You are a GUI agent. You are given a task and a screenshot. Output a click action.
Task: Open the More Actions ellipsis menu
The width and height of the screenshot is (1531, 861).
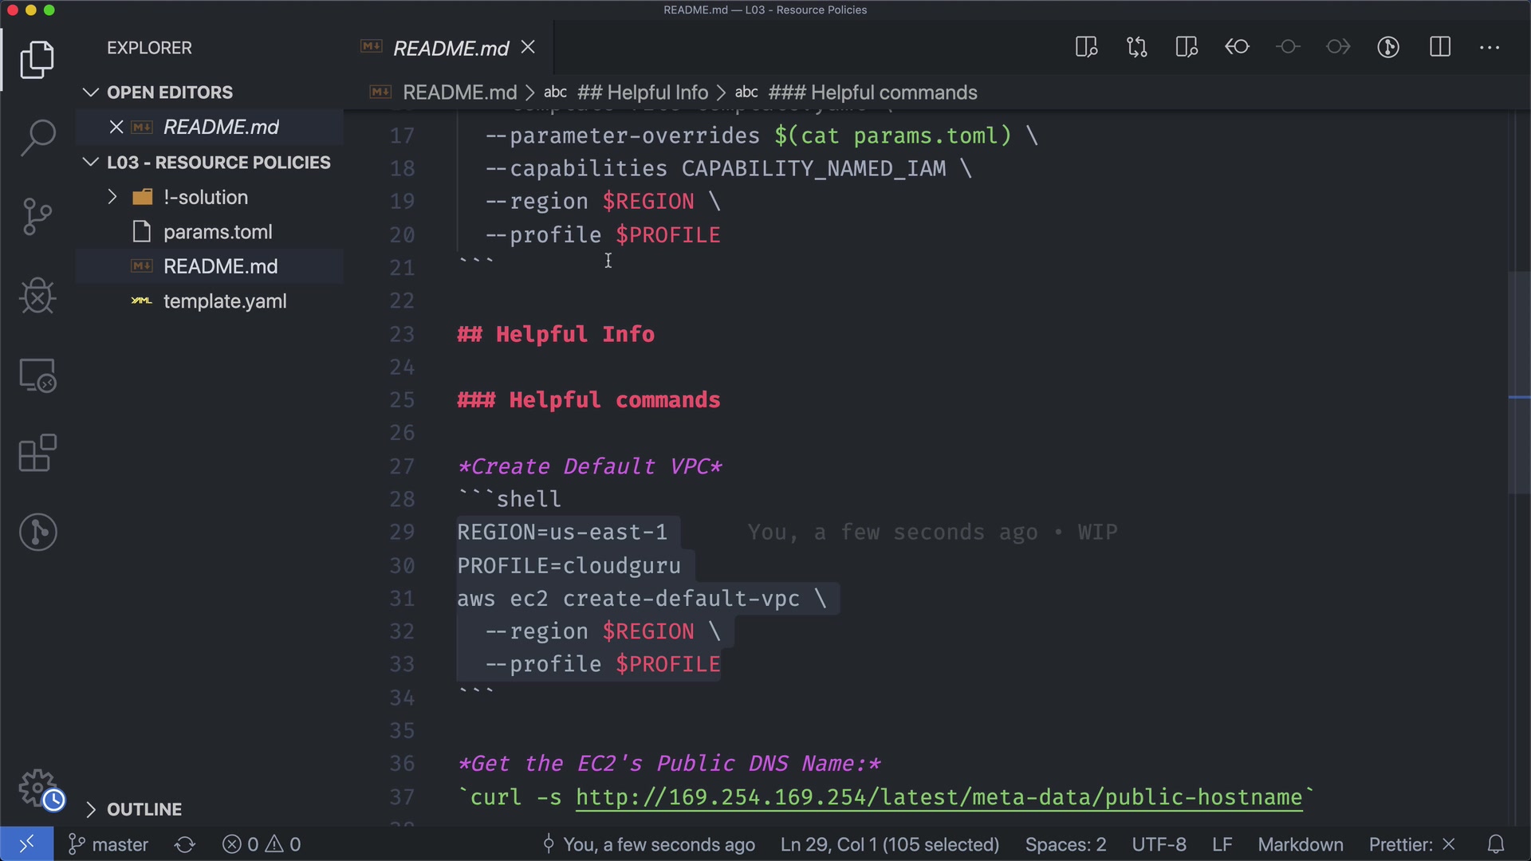pyautogui.click(x=1490, y=47)
